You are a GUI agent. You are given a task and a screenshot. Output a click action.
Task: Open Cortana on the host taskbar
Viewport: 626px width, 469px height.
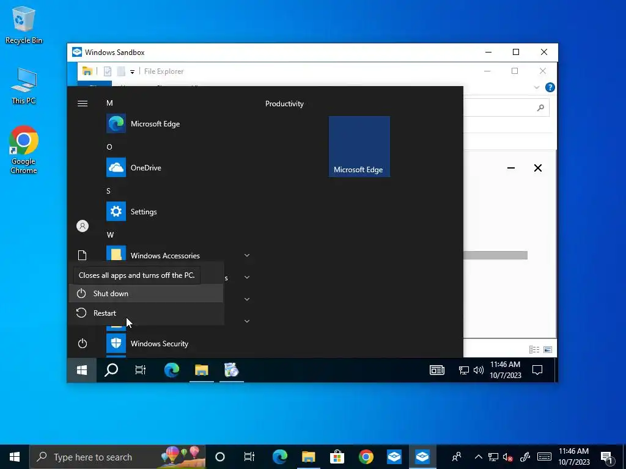[220, 457]
